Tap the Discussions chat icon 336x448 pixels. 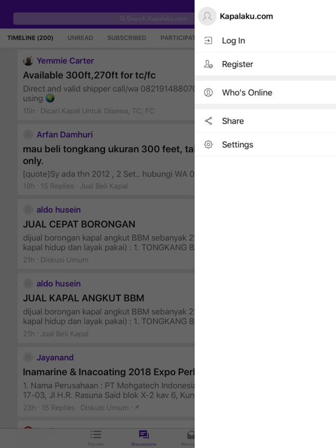pyautogui.click(x=143, y=435)
